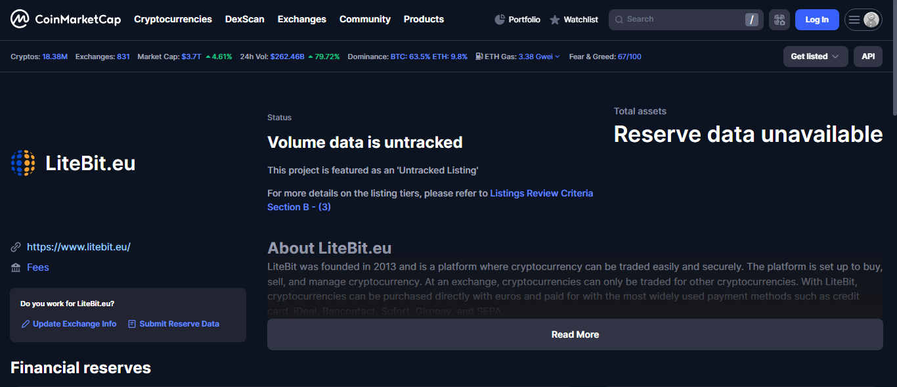
Task: Click the 'Total assets' label
Action: point(640,111)
